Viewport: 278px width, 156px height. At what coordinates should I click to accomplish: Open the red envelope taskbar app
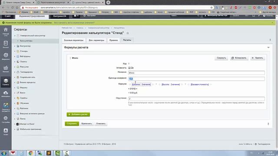[x=13, y=153]
